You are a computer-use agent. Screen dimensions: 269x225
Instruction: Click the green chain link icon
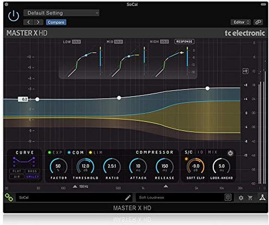pyautogui.click(x=9, y=197)
